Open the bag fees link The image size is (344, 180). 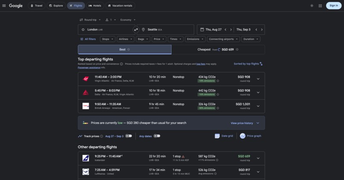coord(201,64)
